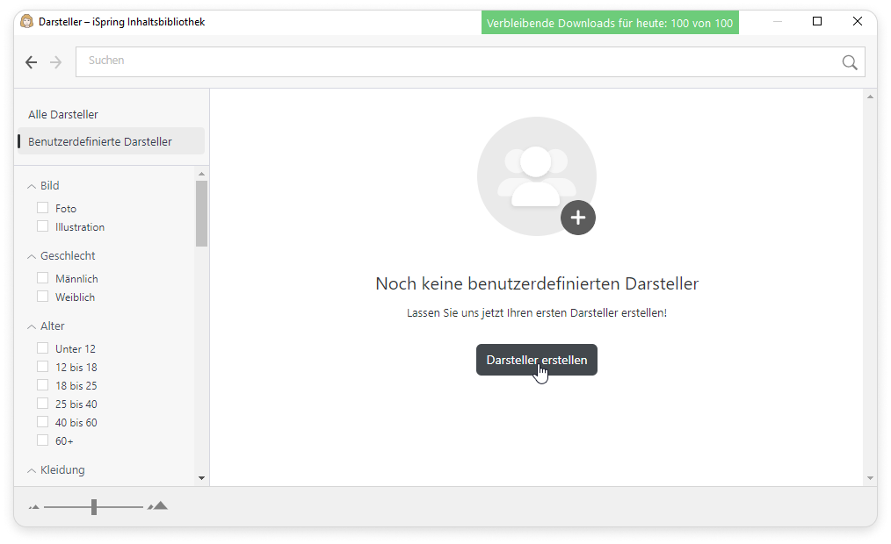Collapse the Alter filter section
Image resolution: width=891 pixels, height=544 pixels.
[33, 326]
